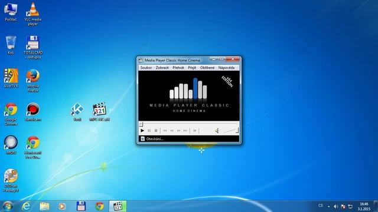Image resolution: width=378 pixels, height=212 pixels.
Task: Select the Google Chrome desktop icon
Action: [x=11, y=114]
